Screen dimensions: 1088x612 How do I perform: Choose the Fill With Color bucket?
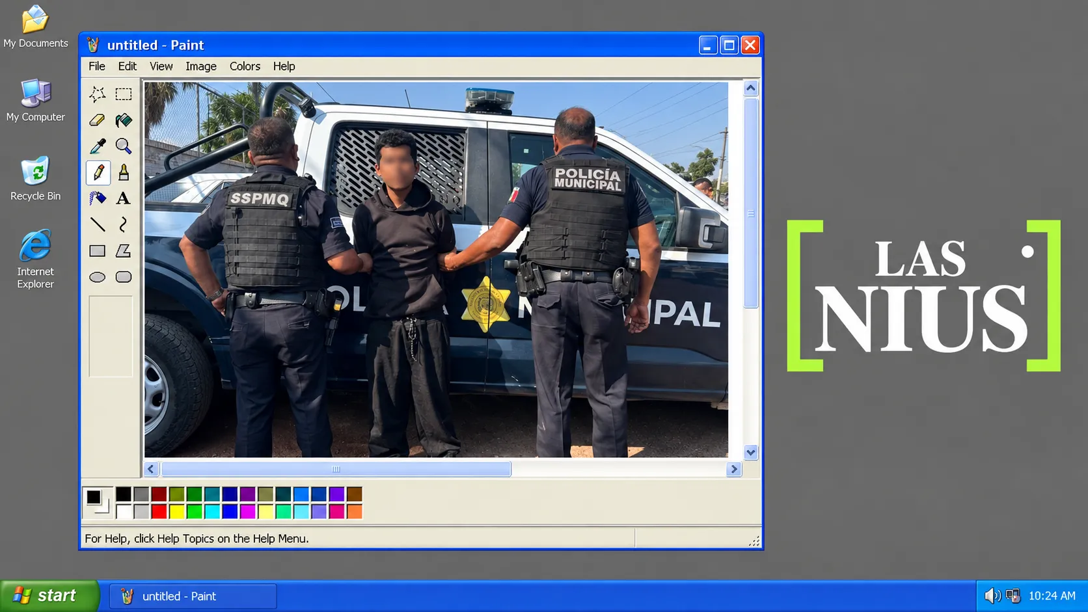[x=123, y=120]
